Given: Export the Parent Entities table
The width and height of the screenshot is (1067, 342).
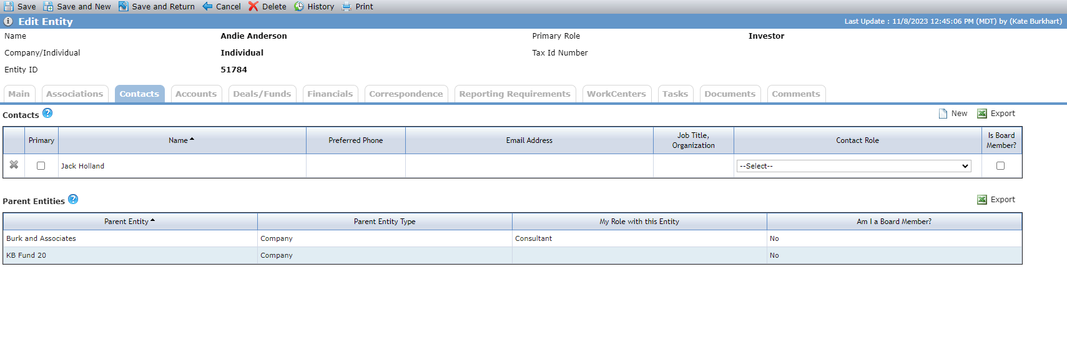Looking at the screenshot, I should (x=996, y=200).
